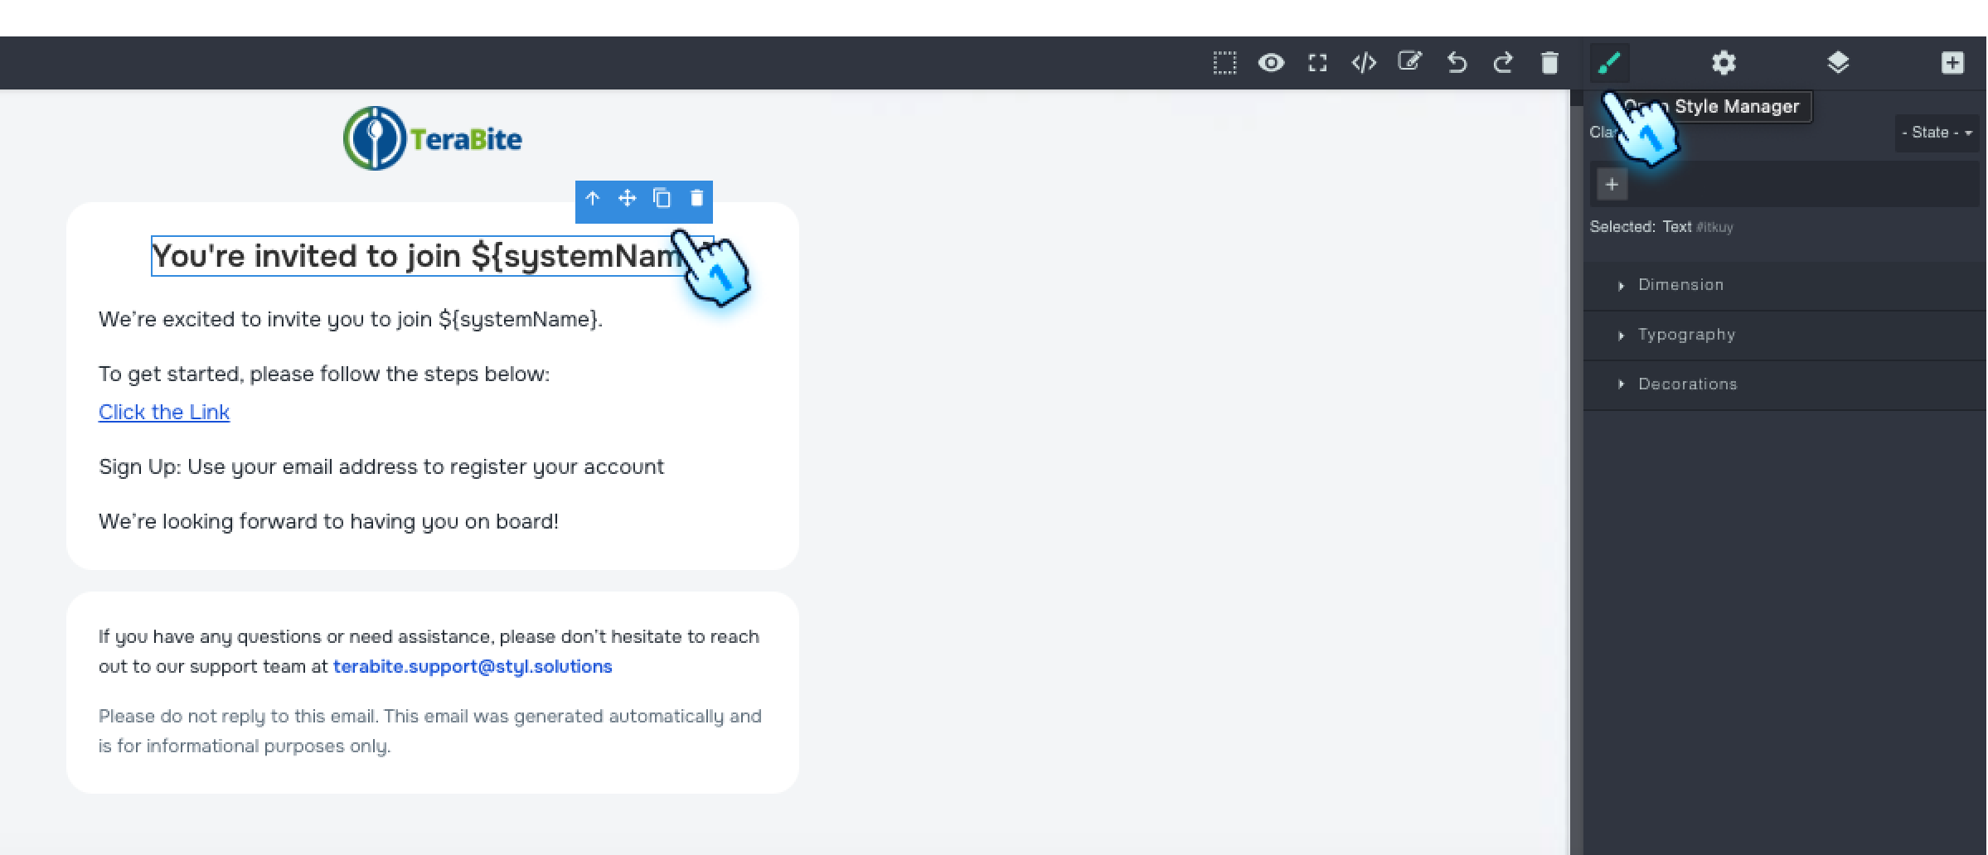Undo the last change
This screenshot has width=1988, height=855.
point(1457,63)
